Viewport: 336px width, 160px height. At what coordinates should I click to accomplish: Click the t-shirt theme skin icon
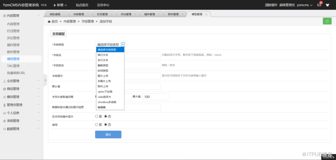pos(327,5)
